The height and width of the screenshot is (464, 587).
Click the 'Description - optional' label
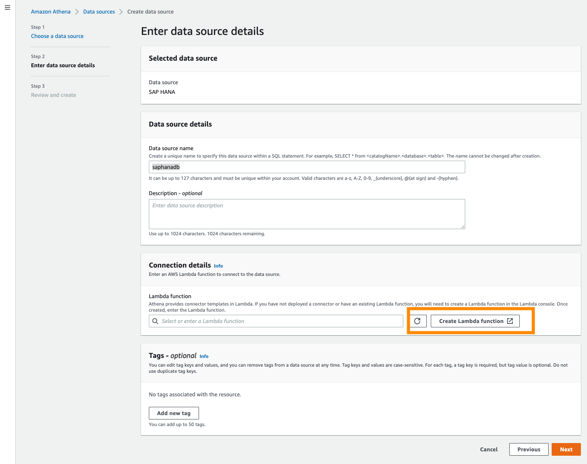pyautogui.click(x=175, y=193)
